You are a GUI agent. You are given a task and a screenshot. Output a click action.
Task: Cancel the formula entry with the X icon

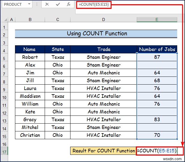(47, 4)
